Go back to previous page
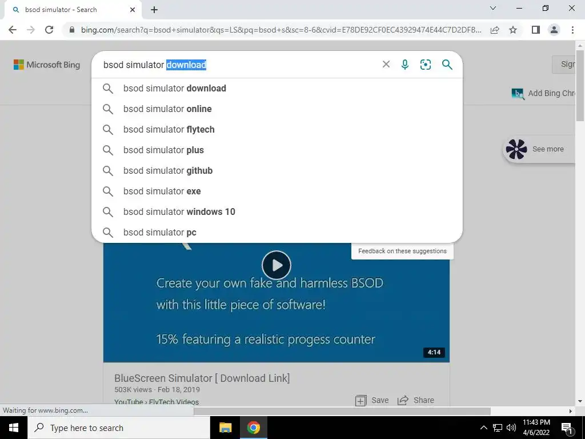Viewport: 585px width, 439px height. pos(13,30)
